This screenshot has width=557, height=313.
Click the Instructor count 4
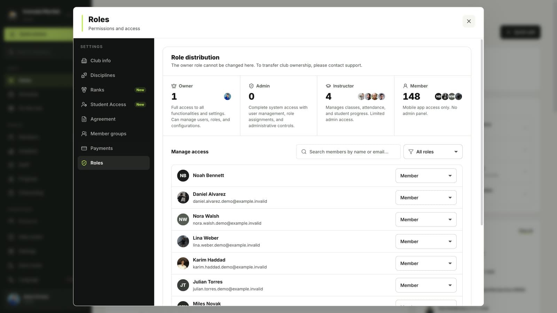point(328,96)
